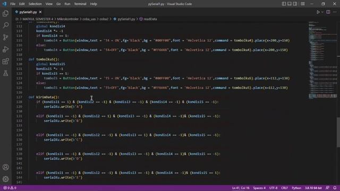340x191 pixels.
Task: Open the Manage gear settings
Action: [x=6, y=179]
